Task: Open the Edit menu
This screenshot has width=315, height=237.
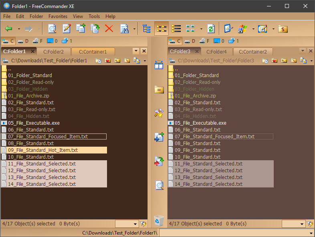Action: [x=20, y=16]
